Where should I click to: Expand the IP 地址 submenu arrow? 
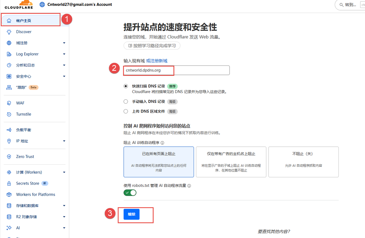[64, 141]
